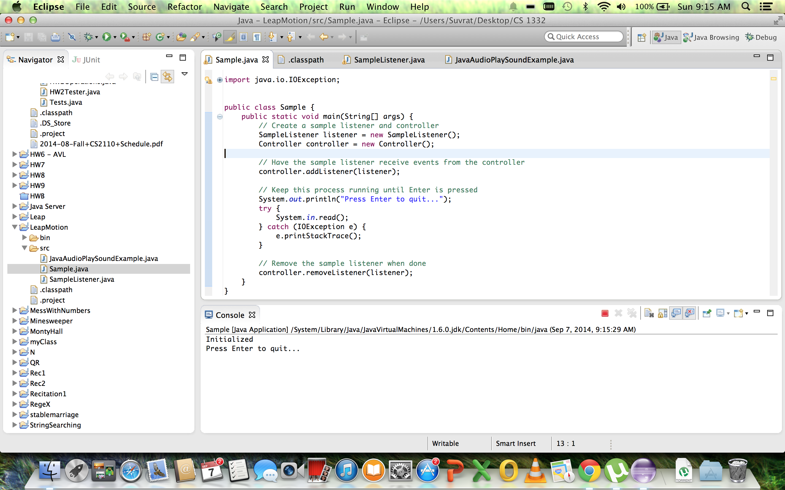
Task: Select JavaAudioPlaySoundExample.java in the src folder
Action: pos(103,258)
